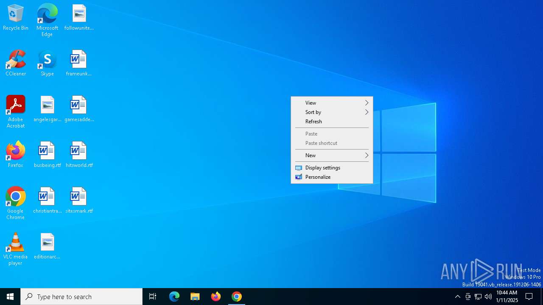Viewport: 543px width, 305px height.
Task: Choose Refresh from the context menu
Action: (332, 122)
